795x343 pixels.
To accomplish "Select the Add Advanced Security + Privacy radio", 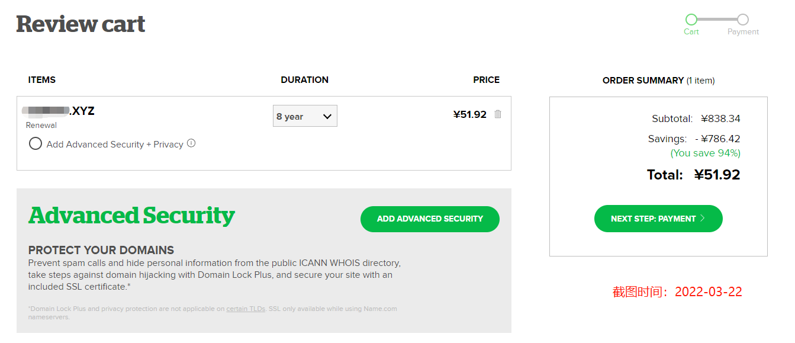I will 36,144.
